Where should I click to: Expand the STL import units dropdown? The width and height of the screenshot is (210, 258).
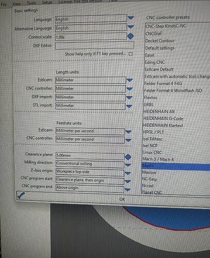click(129, 106)
